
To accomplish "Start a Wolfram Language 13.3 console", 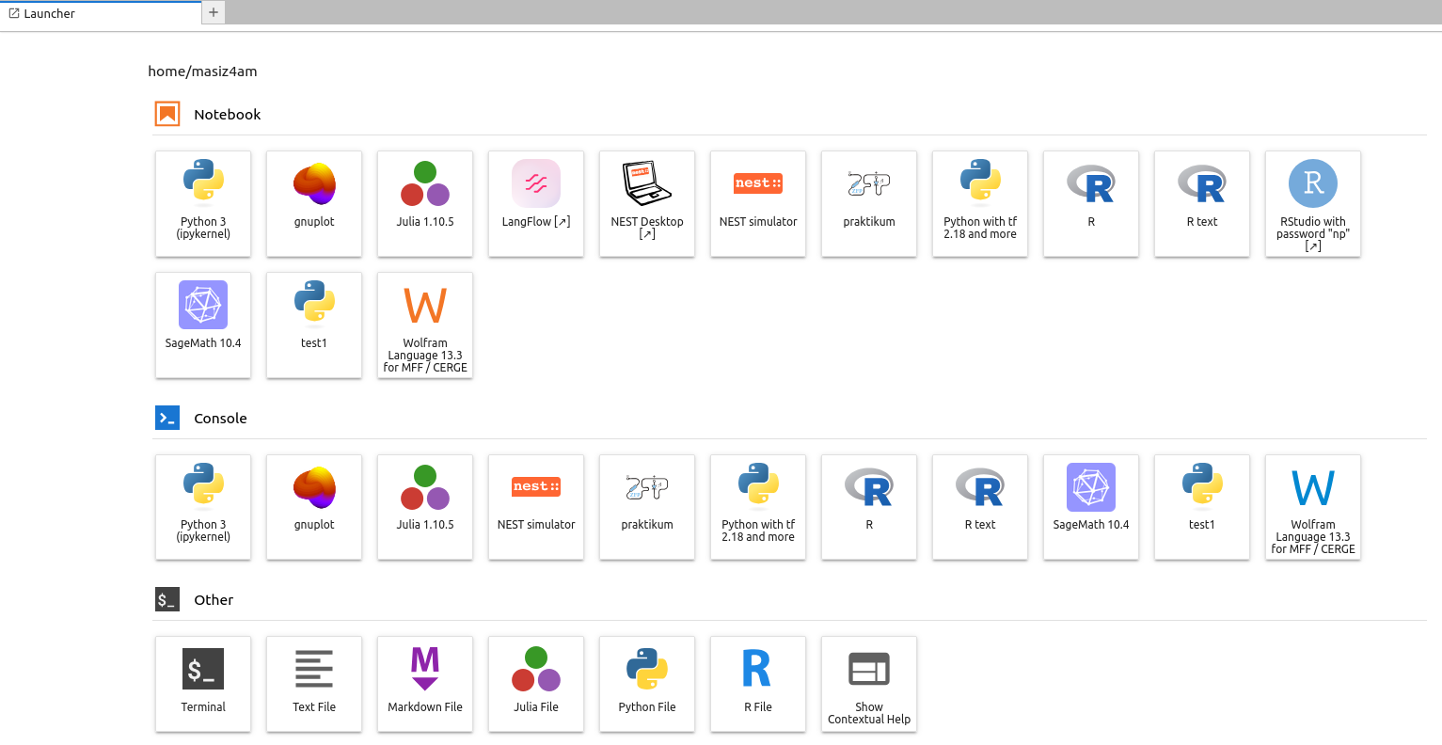I will click(x=1313, y=507).
